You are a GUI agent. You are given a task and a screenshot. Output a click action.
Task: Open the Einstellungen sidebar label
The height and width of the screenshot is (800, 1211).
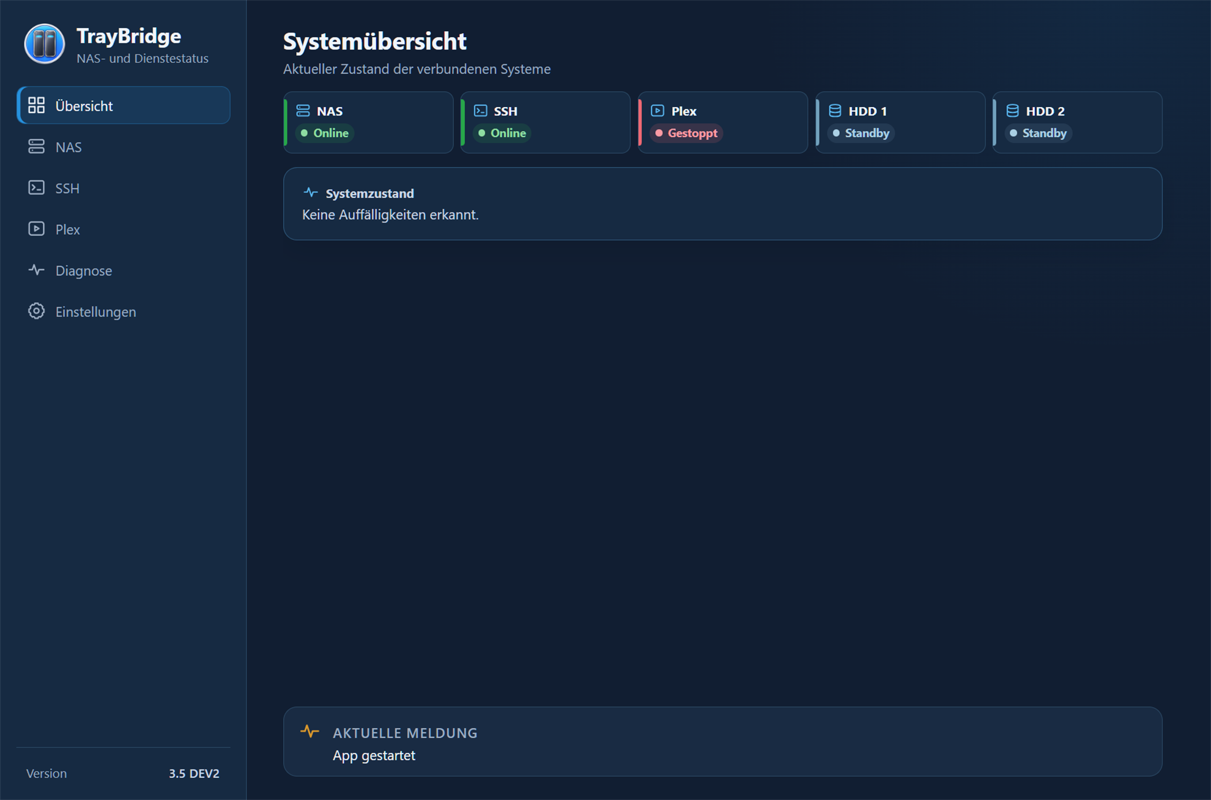(96, 312)
